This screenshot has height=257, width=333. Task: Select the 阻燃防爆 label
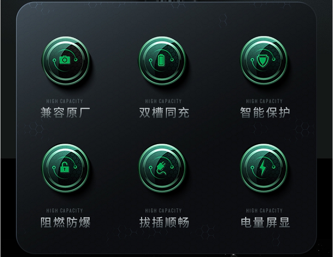(65, 222)
